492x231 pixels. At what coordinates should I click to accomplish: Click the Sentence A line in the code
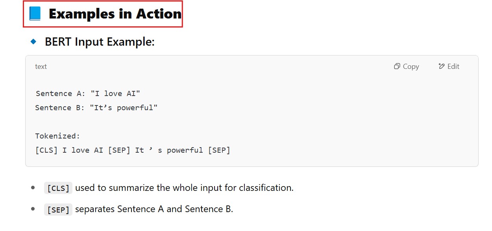[88, 94]
